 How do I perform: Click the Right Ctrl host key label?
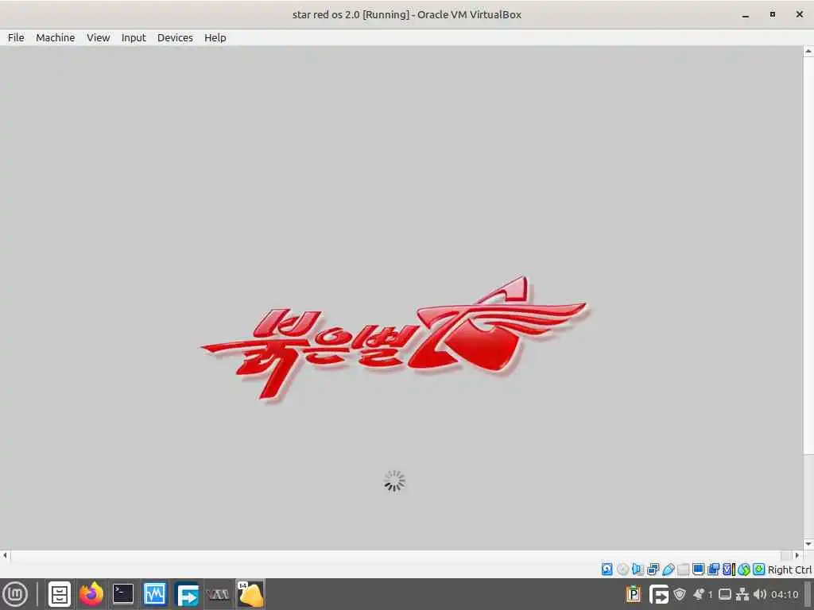click(789, 569)
